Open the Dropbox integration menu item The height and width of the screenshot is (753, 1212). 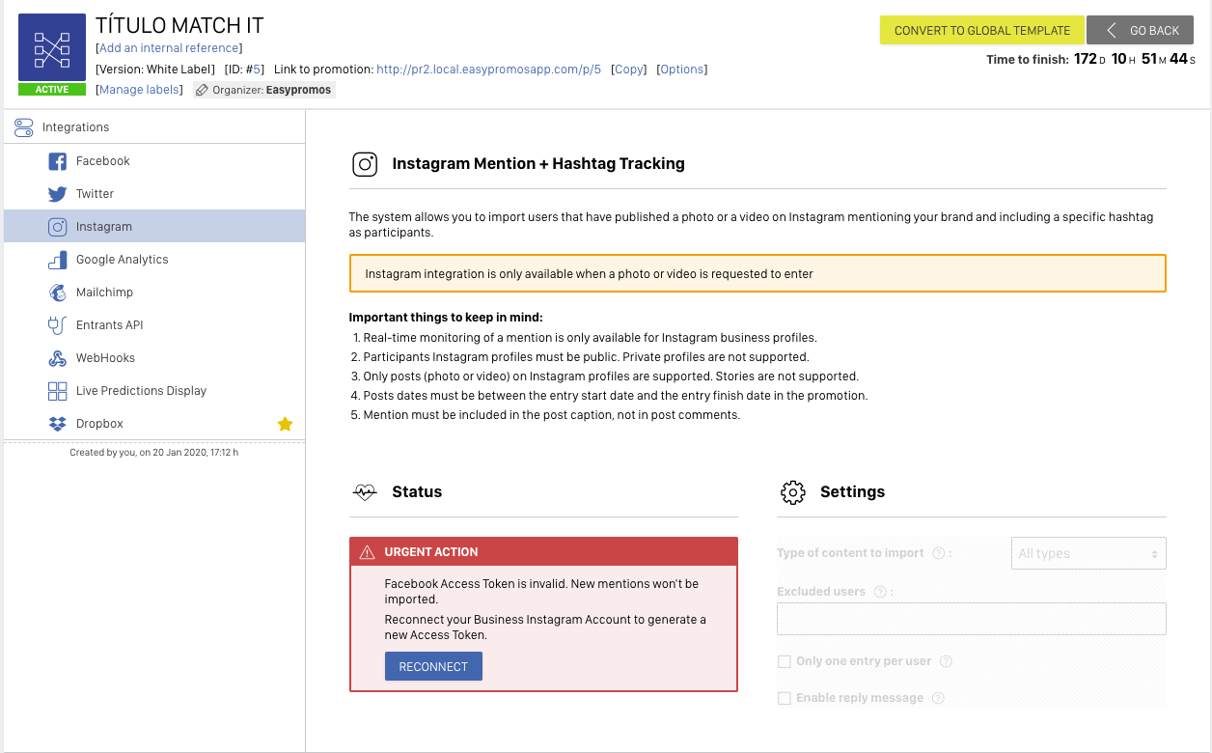[154, 424]
